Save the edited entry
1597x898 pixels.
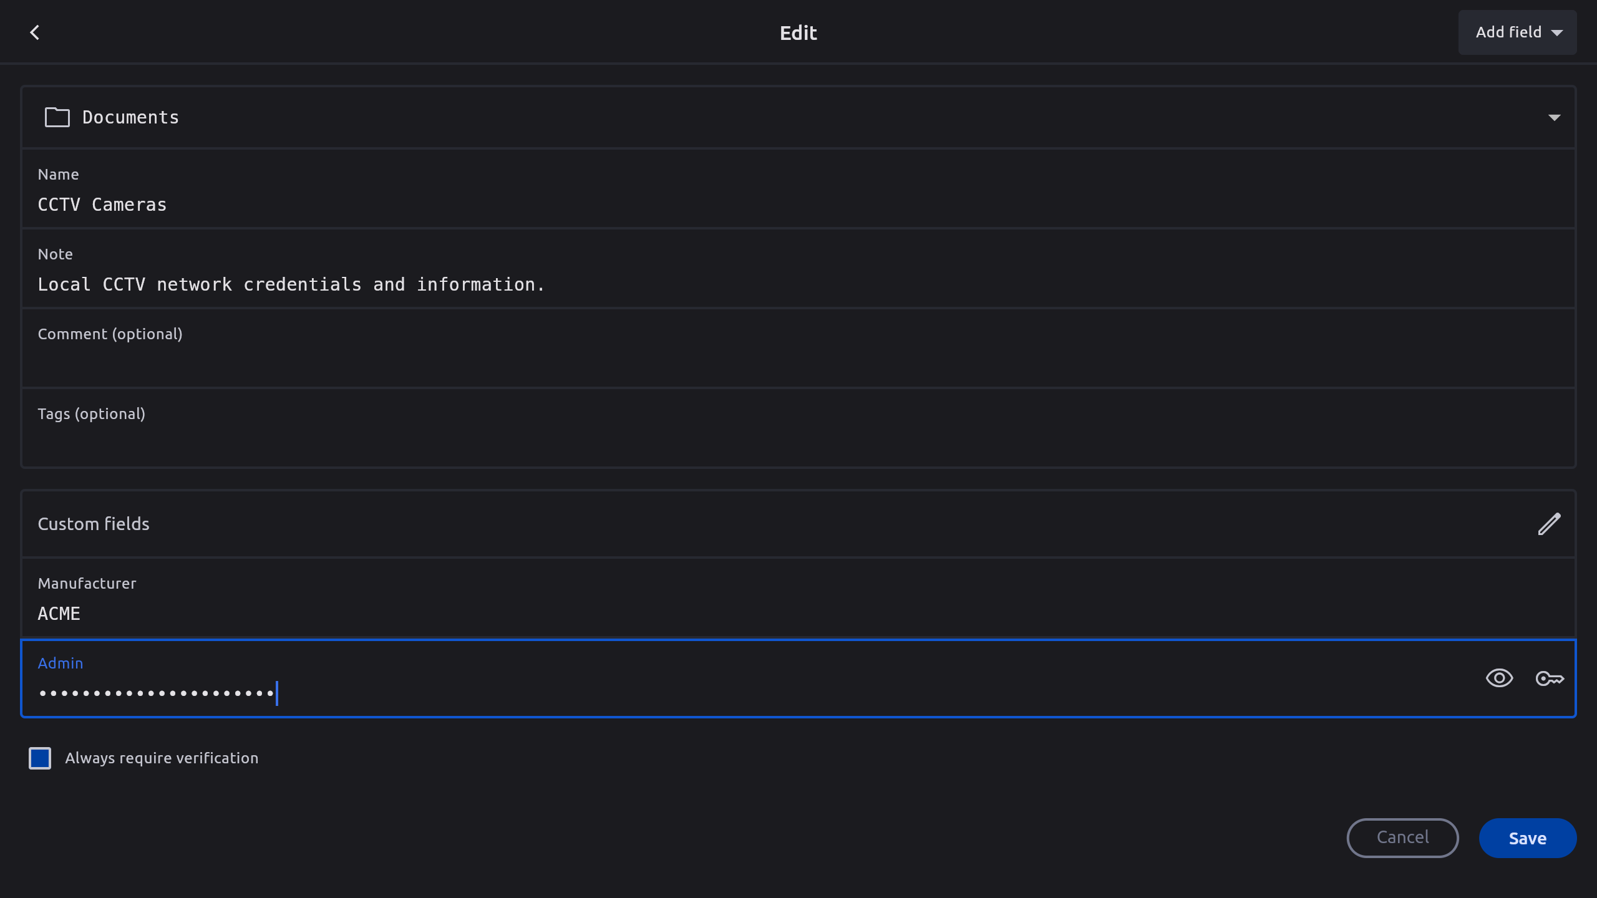pos(1527,838)
